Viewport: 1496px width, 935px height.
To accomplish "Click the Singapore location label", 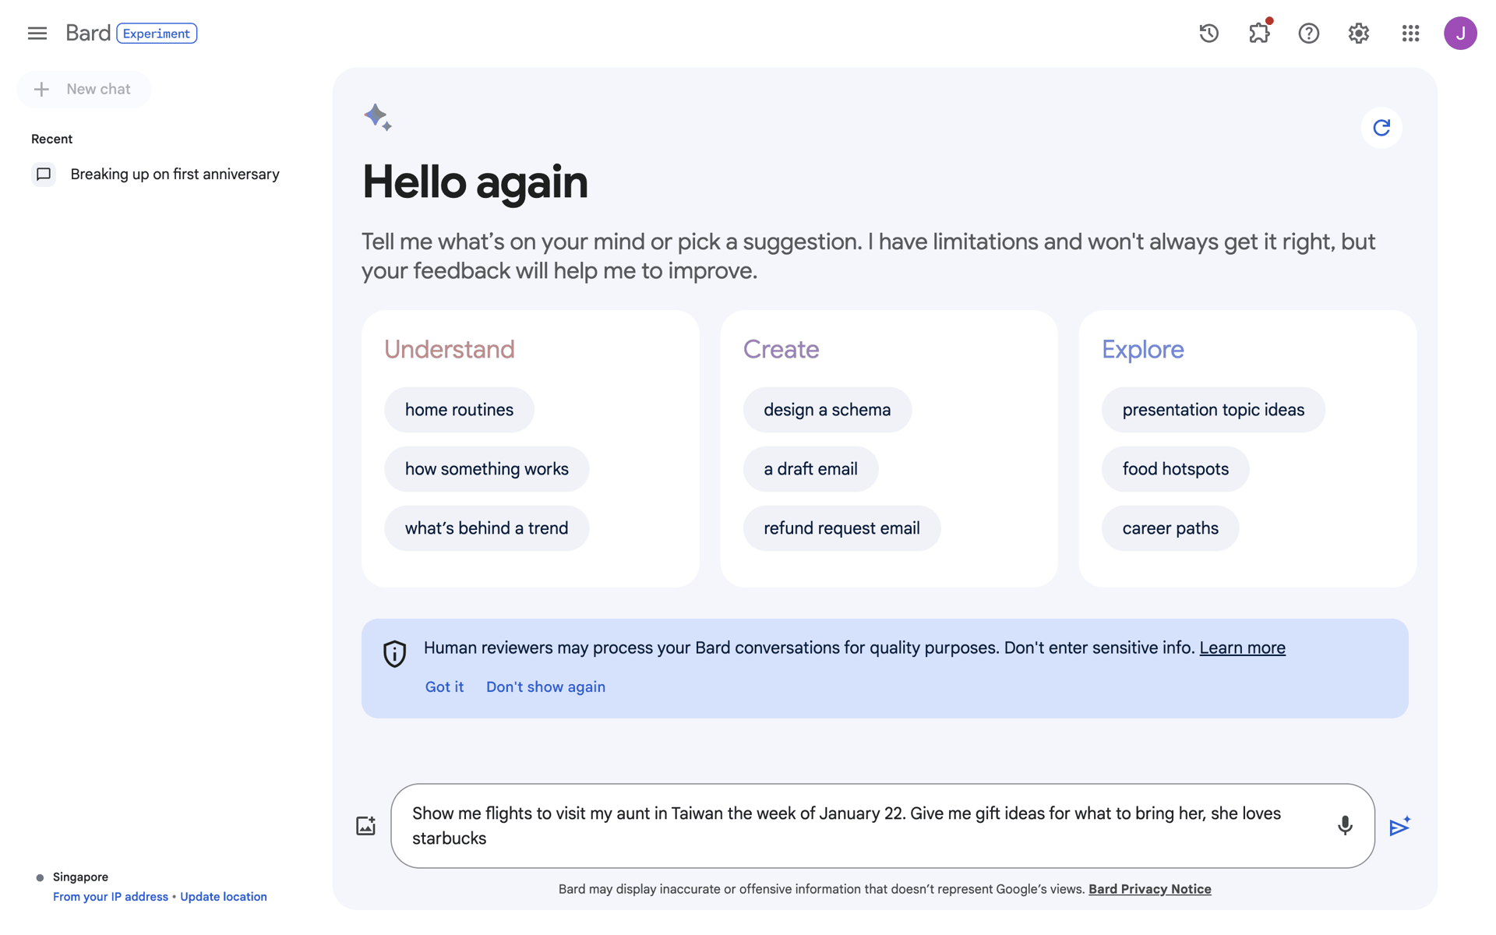I will (80, 877).
